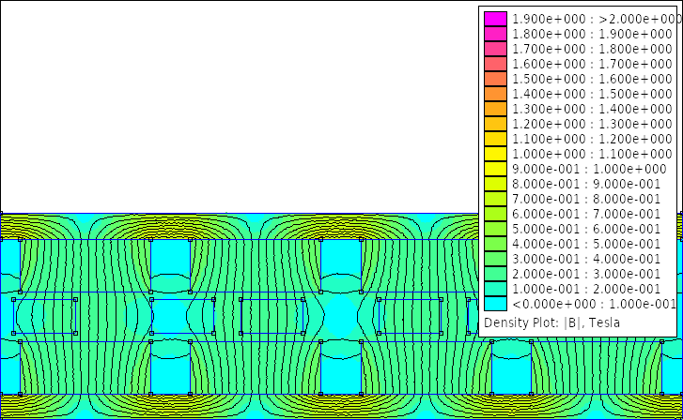The width and height of the screenshot is (683, 420).
Task: Click the swatch for 1.600e+000 : 1.700e+000
Action: pyautogui.click(x=495, y=64)
